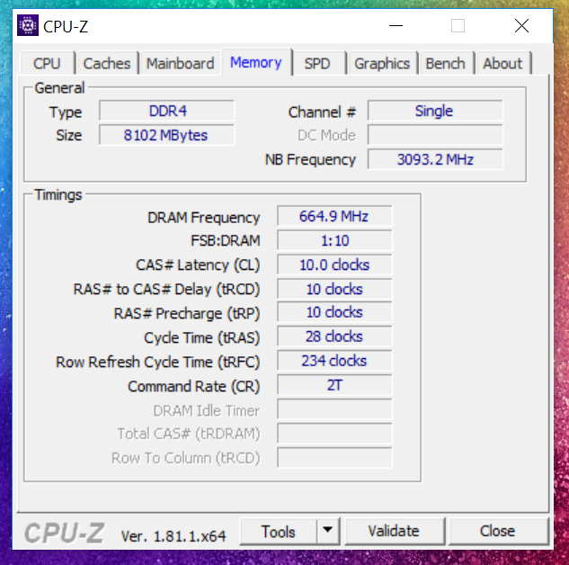Click the CPU-Z app icon in title bar
This screenshot has height=565, width=569.
tap(28, 25)
